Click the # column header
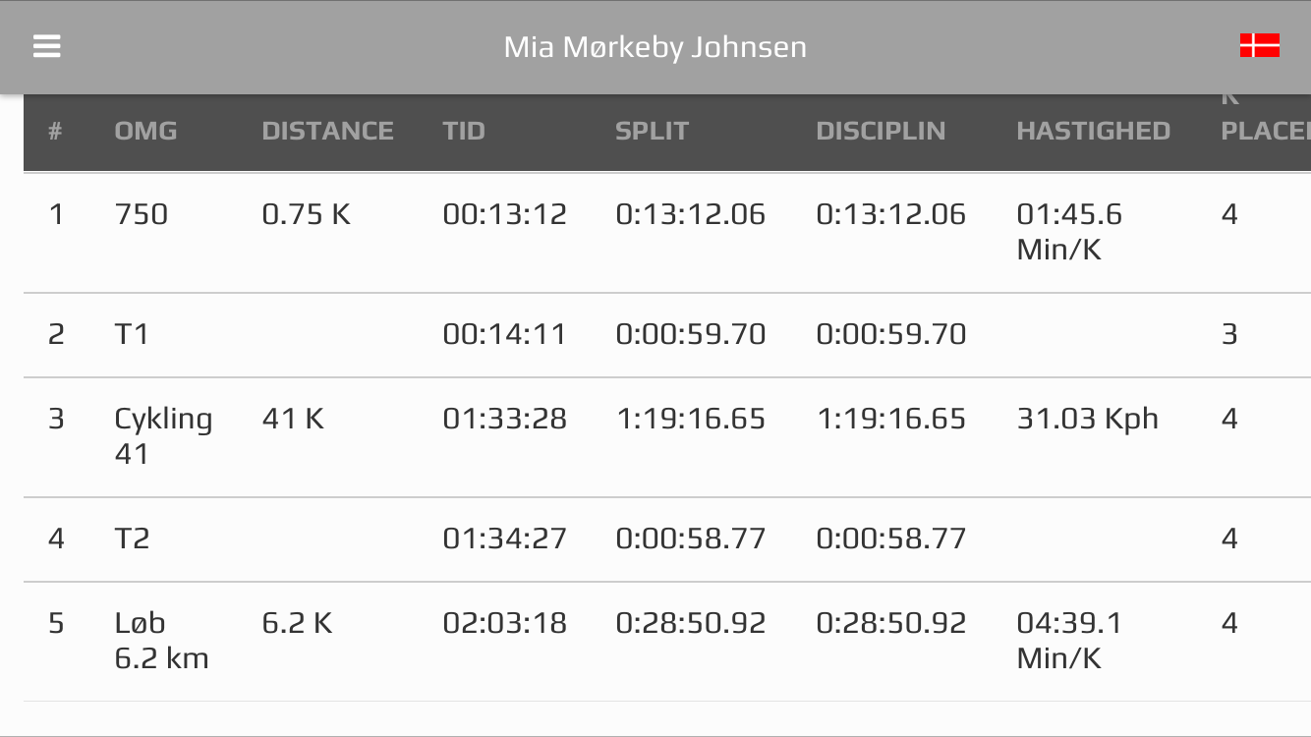The image size is (1311, 737). coord(55,131)
